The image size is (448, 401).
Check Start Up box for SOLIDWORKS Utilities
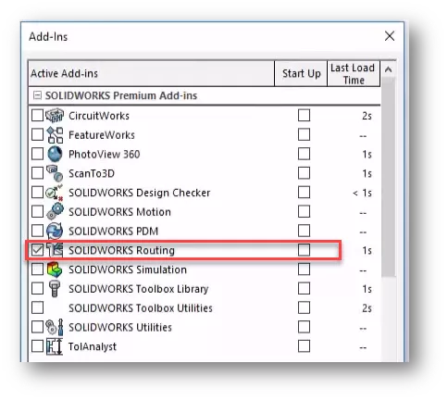click(304, 327)
